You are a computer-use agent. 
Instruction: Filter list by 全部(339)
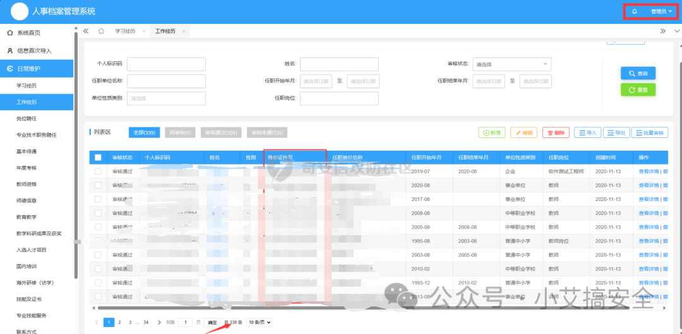pyautogui.click(x=145, y=132)
